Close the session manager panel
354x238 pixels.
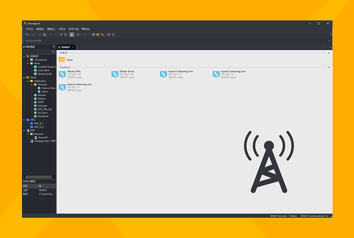pos(54,47)
